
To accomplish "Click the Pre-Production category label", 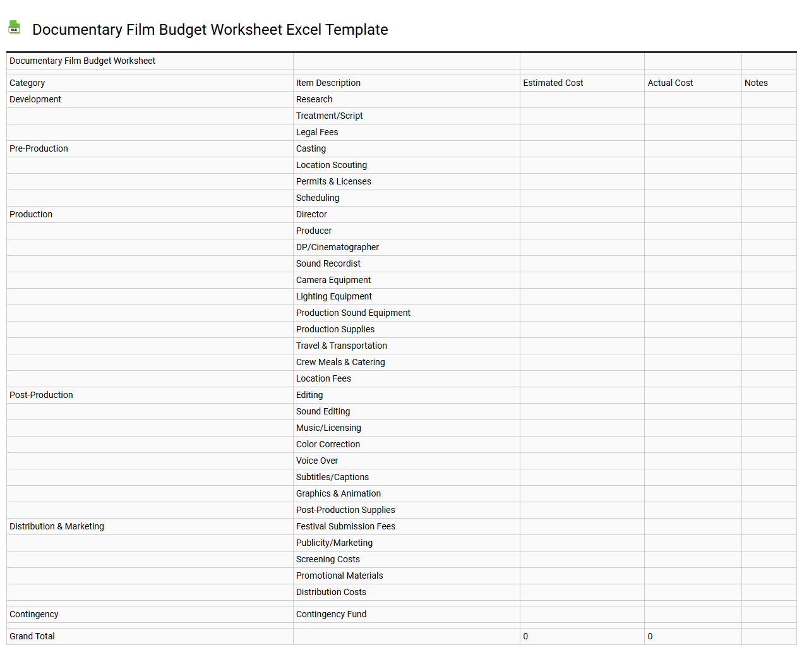I will pyautogui.click(x=39, y=148).
